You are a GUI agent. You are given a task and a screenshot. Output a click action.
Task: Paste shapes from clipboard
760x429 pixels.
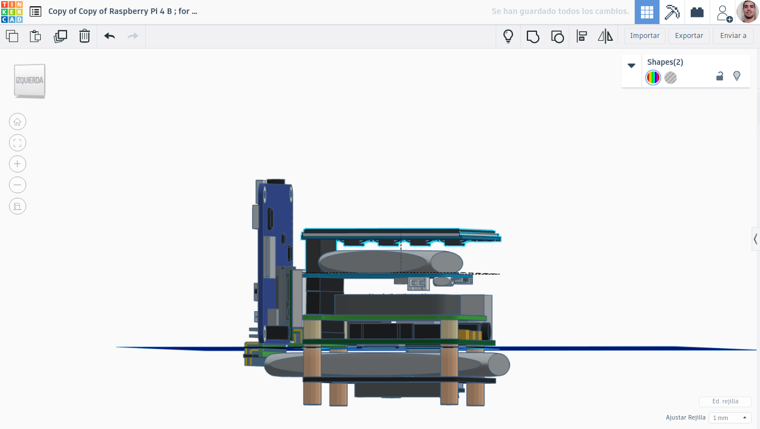tap(35, 36)
